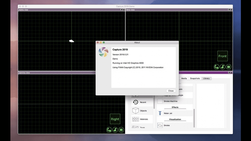Click the rotate arrow icon in Beta view

216,67
